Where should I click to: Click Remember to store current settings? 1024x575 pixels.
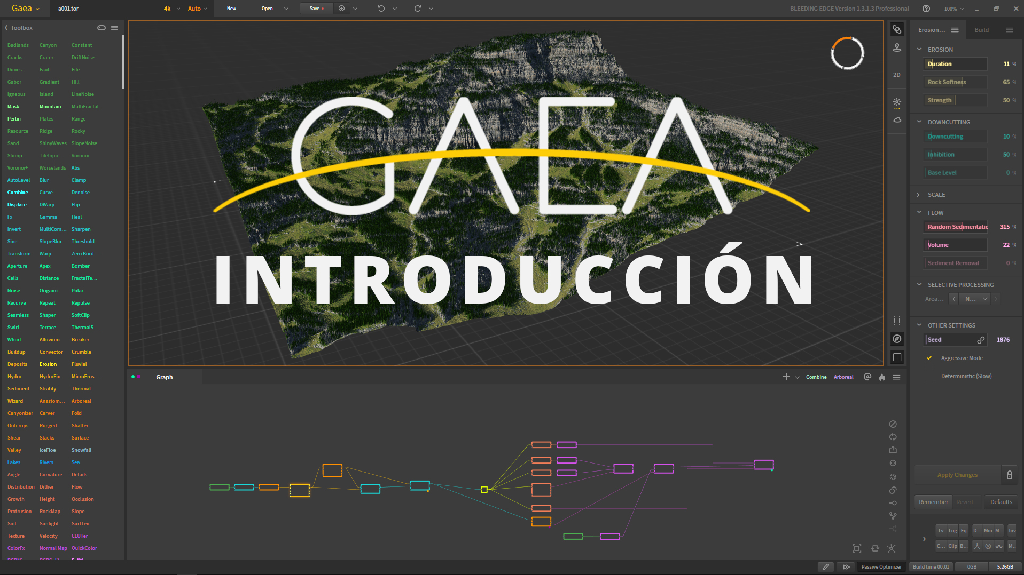(933, 501)
